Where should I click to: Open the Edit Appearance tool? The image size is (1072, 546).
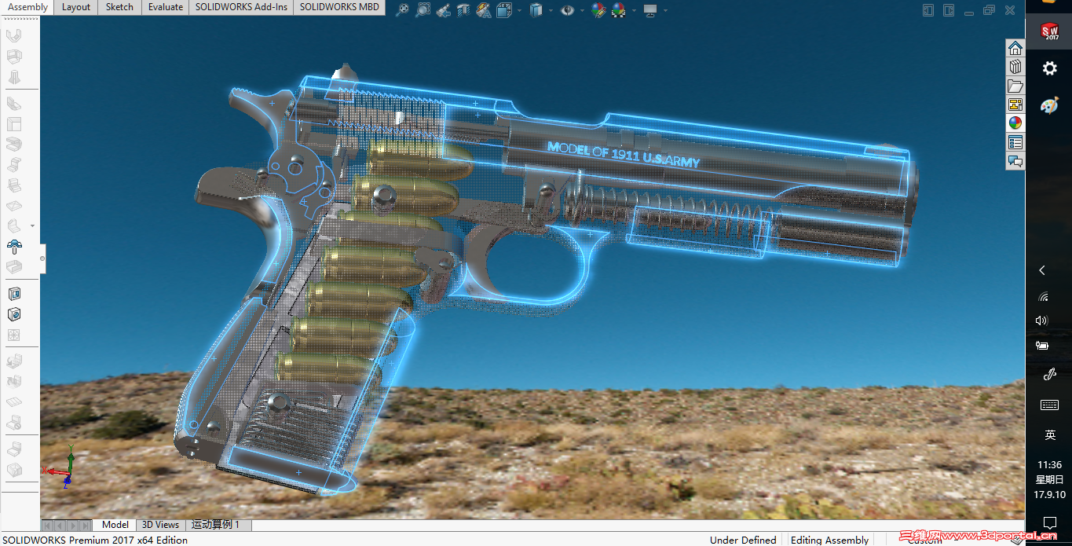pos(598,10)
